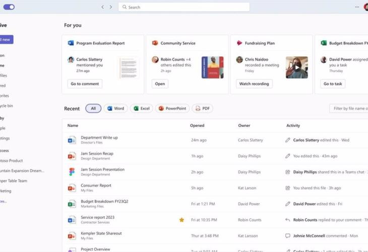Viewport: 368px width, 252px height.
Task: Filter recent files by Excel
Action: (141, 108)
